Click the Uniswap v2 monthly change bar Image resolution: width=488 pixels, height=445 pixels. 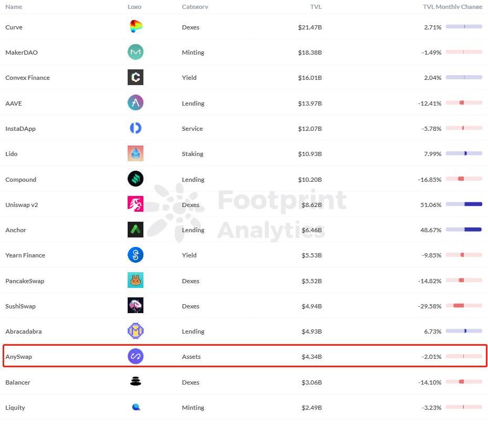pyautogui.click(x=464, y=204)
